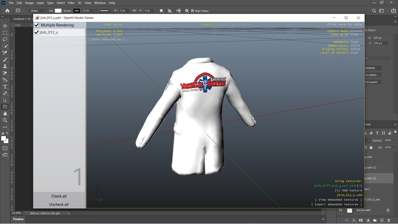Select the Move tool
398x224 pixels.
(x=5, y=26)
